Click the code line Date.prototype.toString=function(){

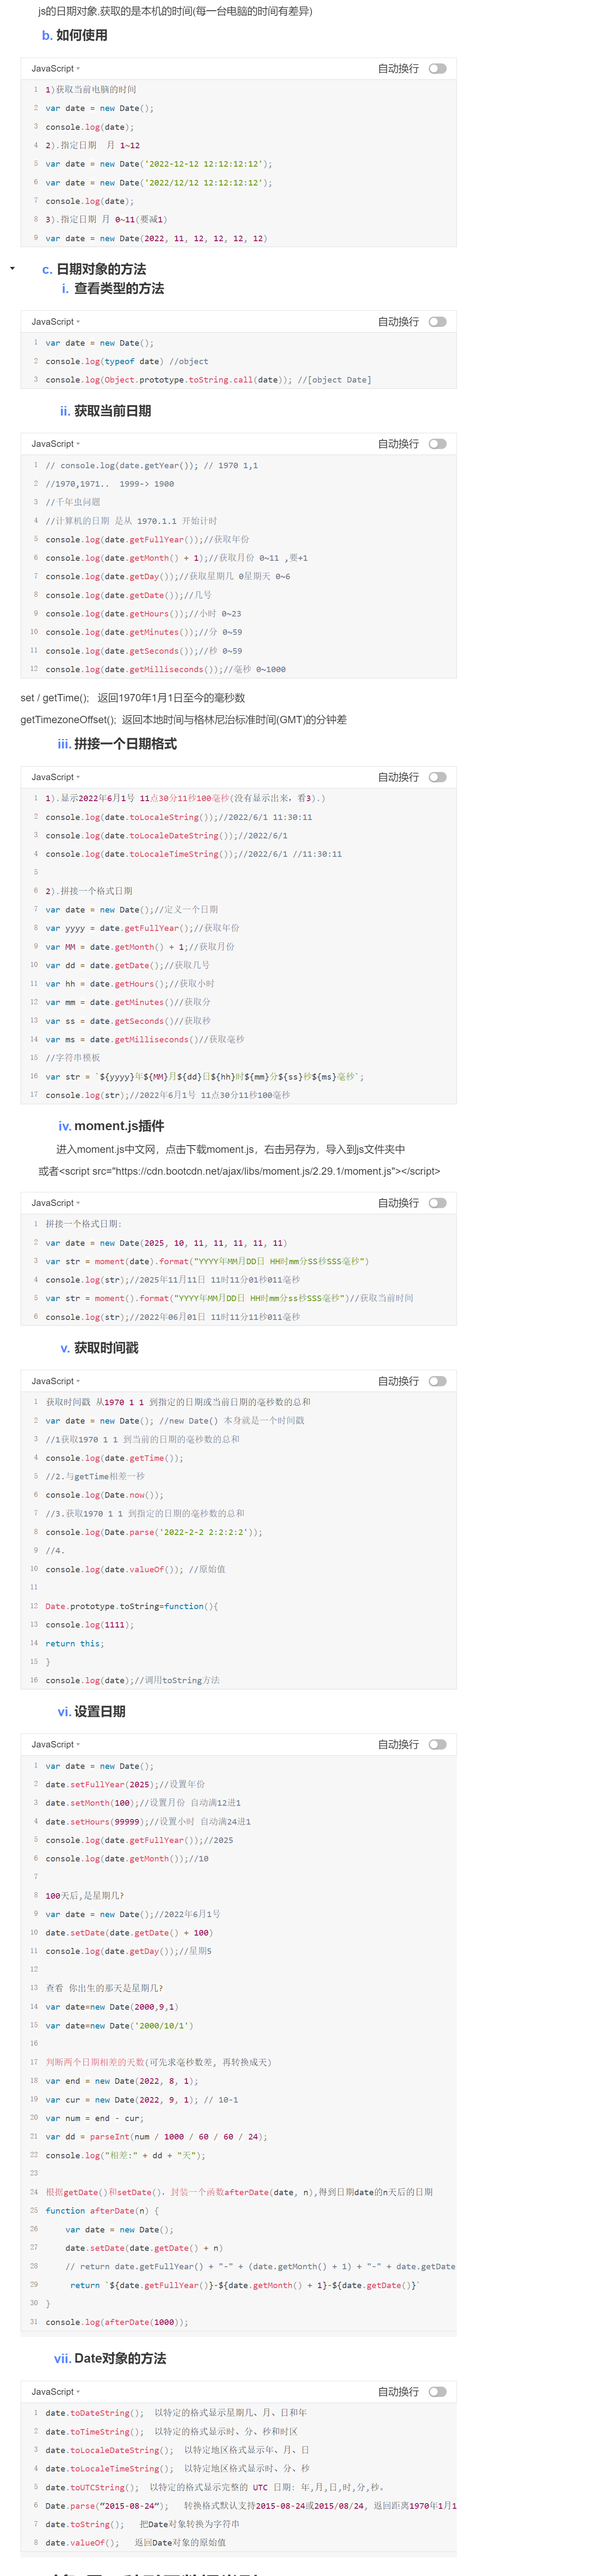coord(132,1606)
